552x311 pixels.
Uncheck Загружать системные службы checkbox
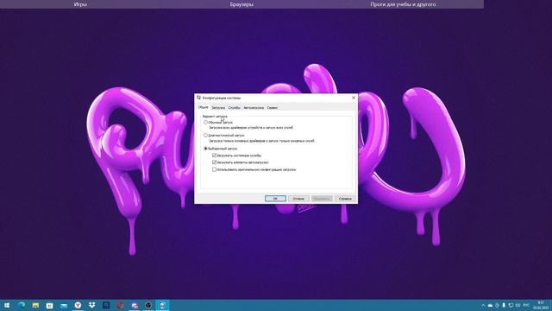tap(215, 155)
